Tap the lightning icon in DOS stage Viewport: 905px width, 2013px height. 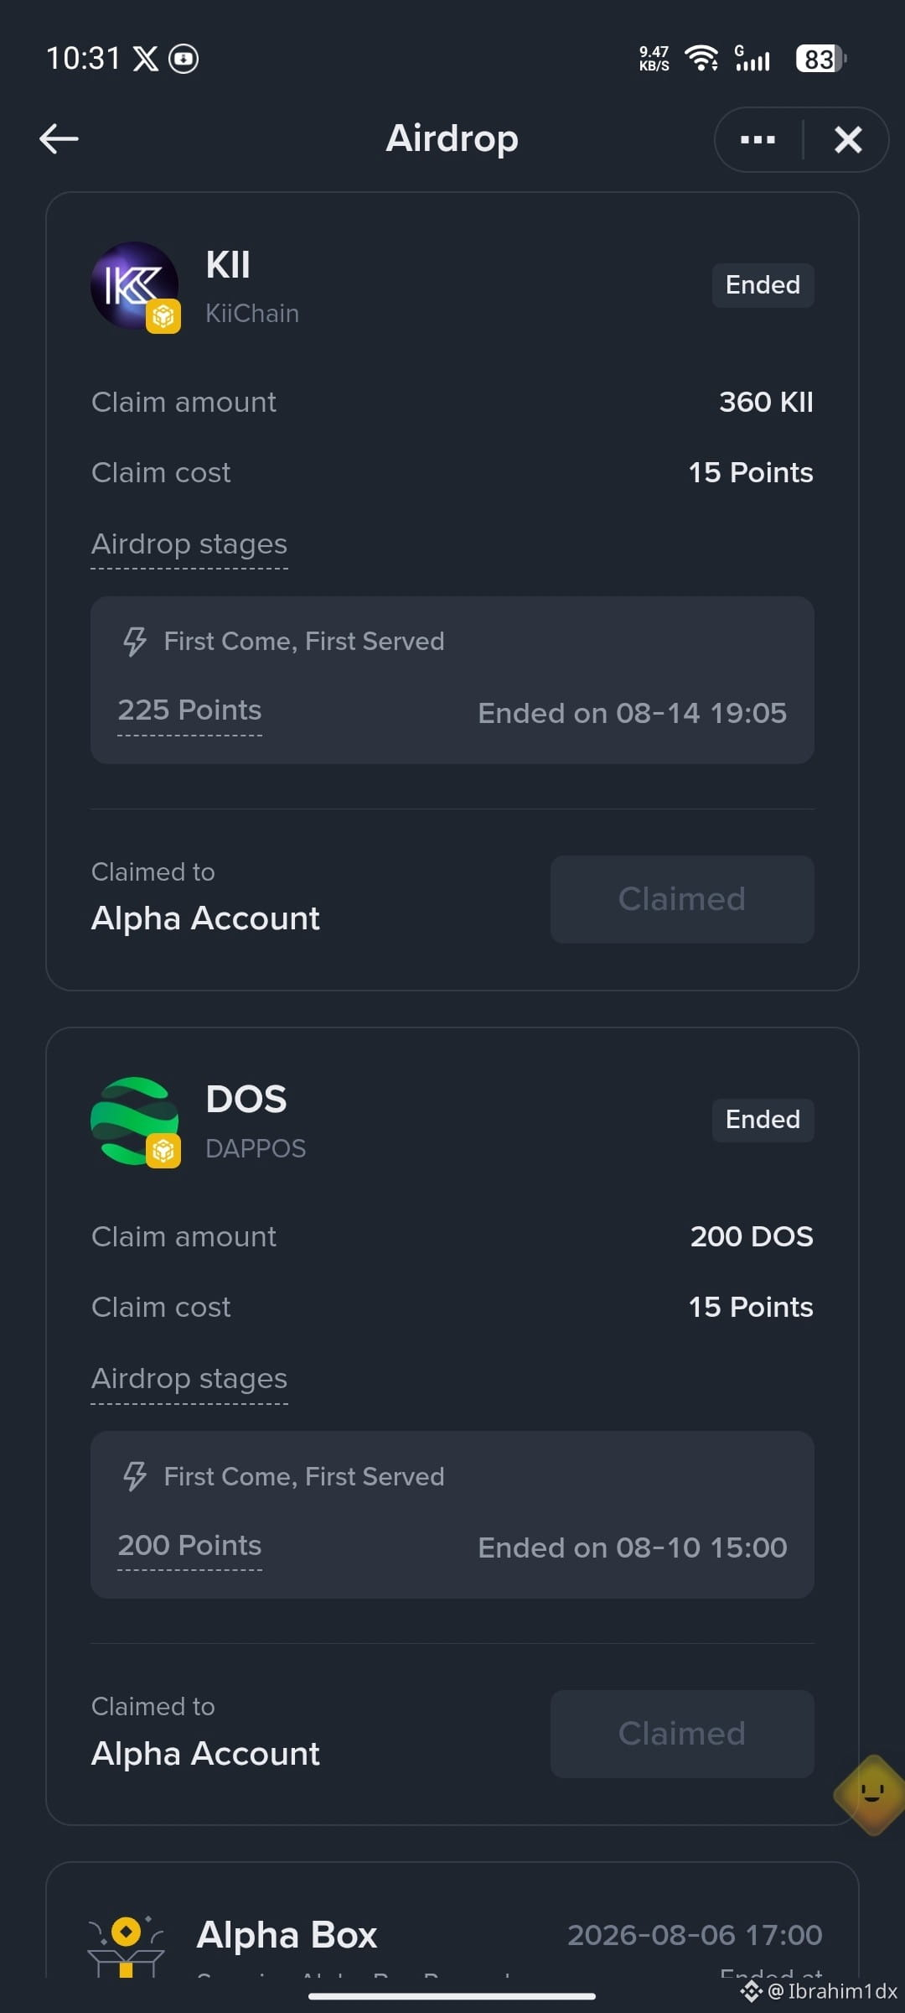click(134, 1476)
